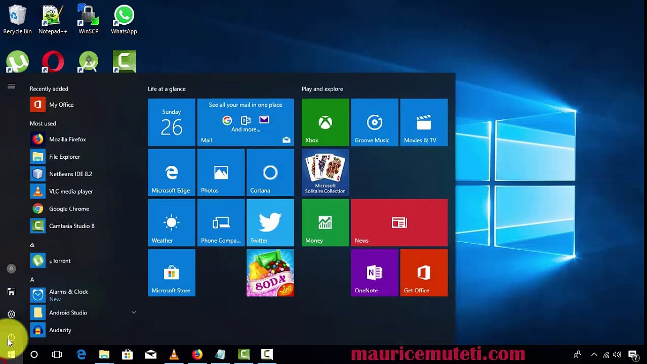Open File Explorer from Most used list
Viewport: 647px width, 364px height.
84,157
